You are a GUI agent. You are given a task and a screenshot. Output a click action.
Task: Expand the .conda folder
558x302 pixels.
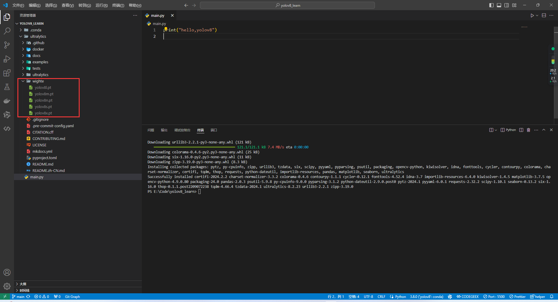(x=78, y=30)
